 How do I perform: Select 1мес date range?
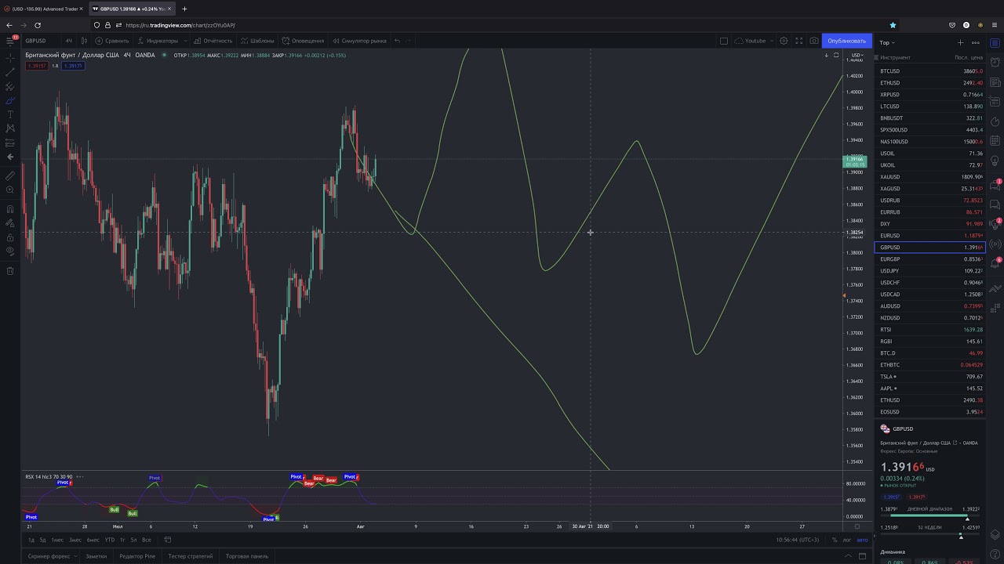[x=57, y=540]
